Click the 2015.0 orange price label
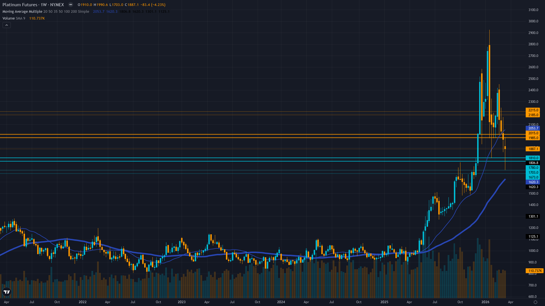The image size is (545, 306). point(533,133)
